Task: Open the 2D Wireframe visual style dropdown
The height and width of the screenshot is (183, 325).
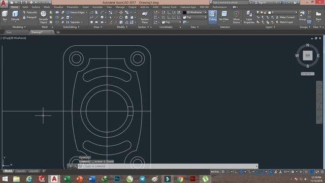Action: pyautogui.click(x=195, y=12)
